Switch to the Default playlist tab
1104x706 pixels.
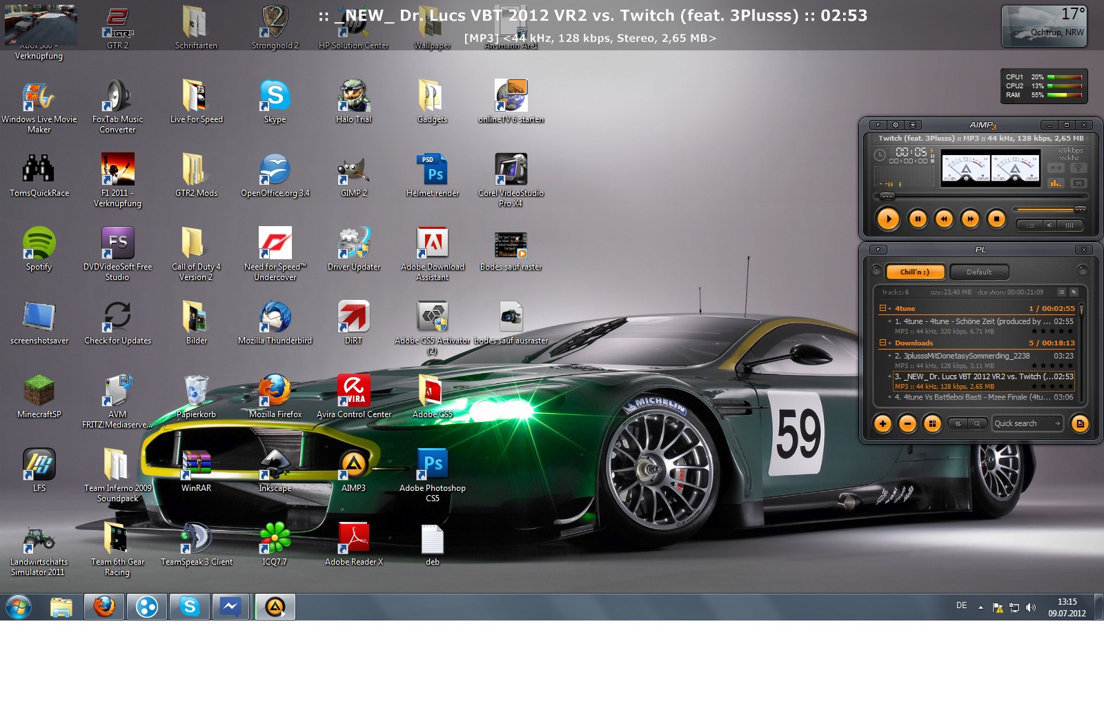tap(979, 272)
